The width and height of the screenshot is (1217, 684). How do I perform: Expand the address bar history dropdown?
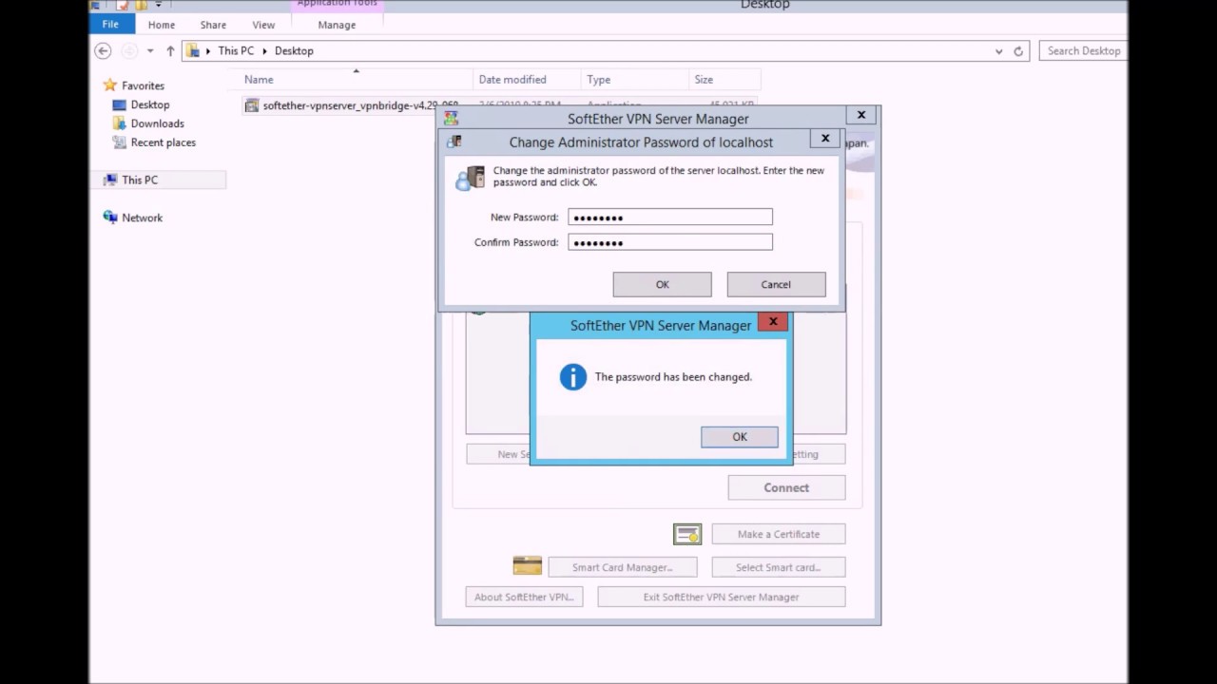998,51
